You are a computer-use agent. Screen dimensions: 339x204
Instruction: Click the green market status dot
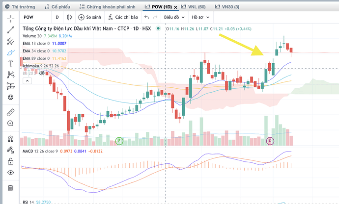(x=158, y=28)
